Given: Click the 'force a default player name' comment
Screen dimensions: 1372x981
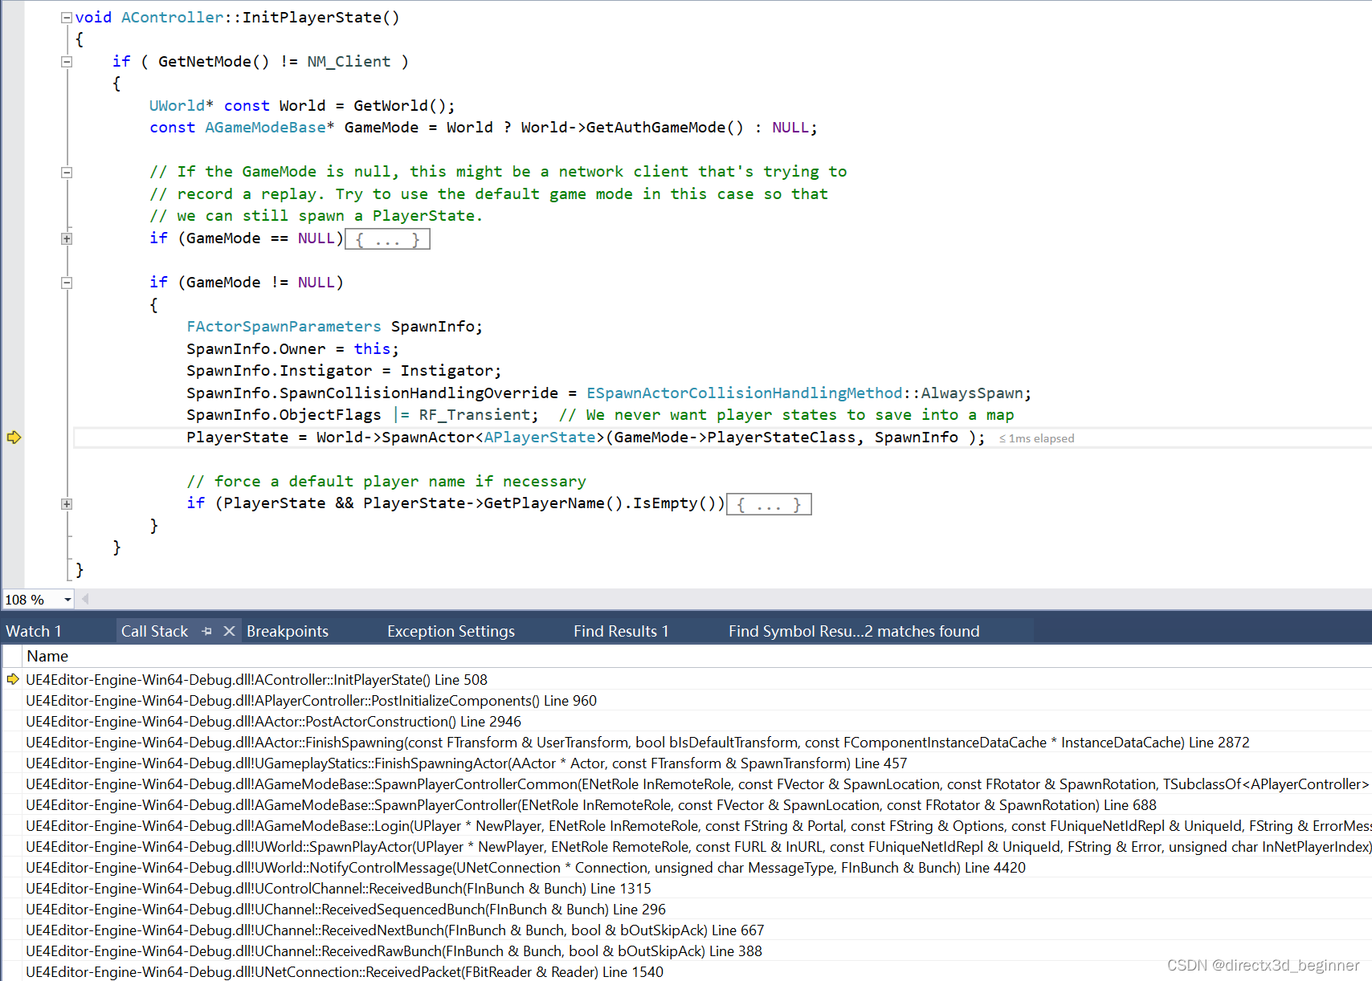Looking at the screenshot, I should (x=386, y=482).
